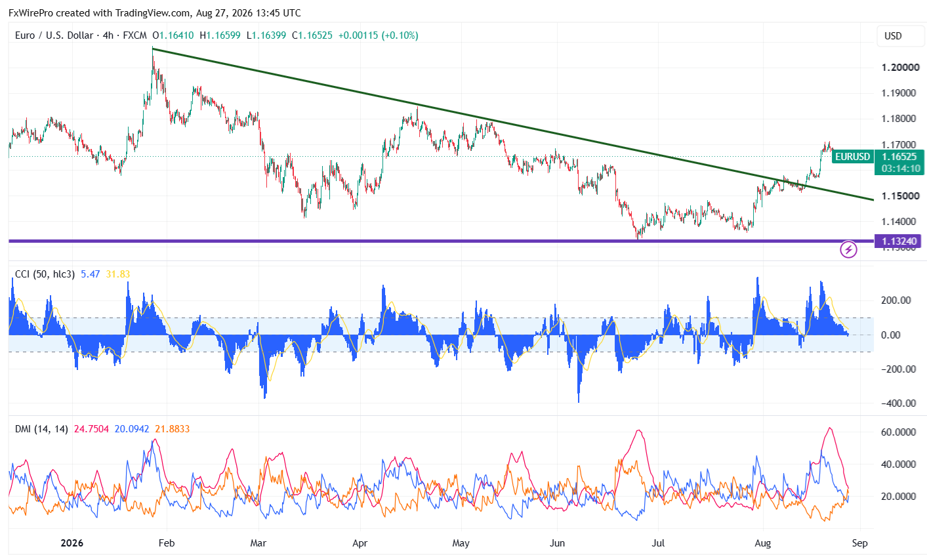
Task: Click the 0.00 label on the CCI scale
Action: (891, 335)
